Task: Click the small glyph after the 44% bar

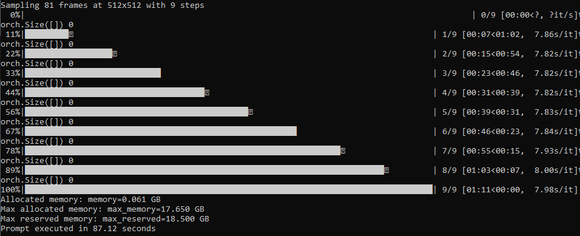Action: coord(207,92)
